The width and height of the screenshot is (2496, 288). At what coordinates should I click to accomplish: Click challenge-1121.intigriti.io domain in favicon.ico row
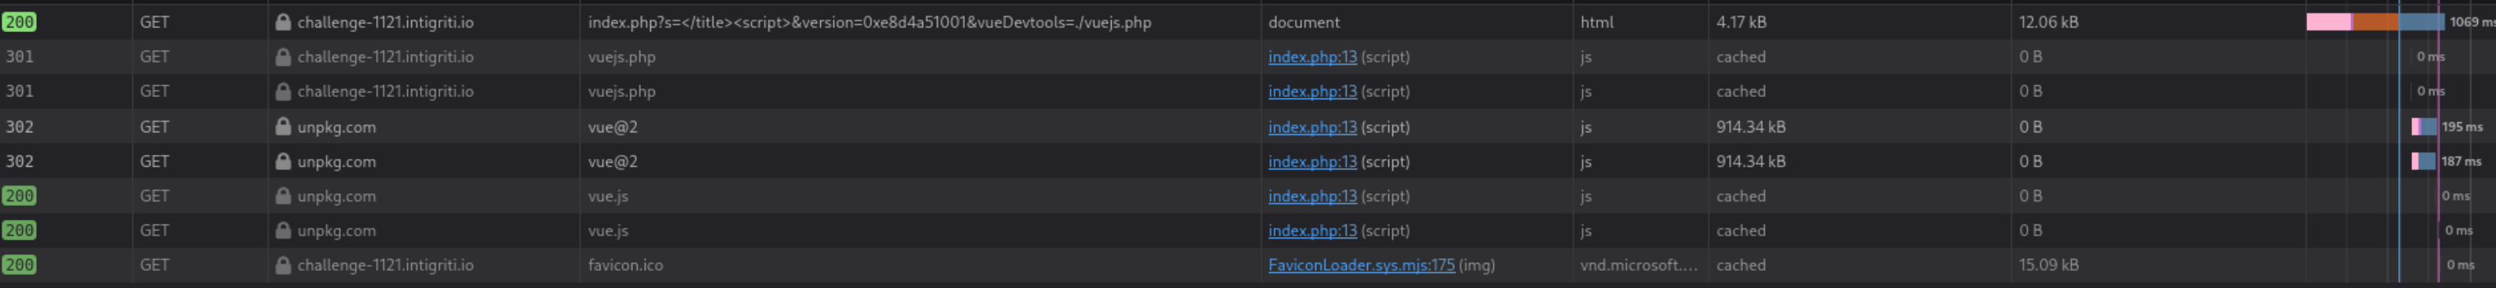click(x=385, y=265)
